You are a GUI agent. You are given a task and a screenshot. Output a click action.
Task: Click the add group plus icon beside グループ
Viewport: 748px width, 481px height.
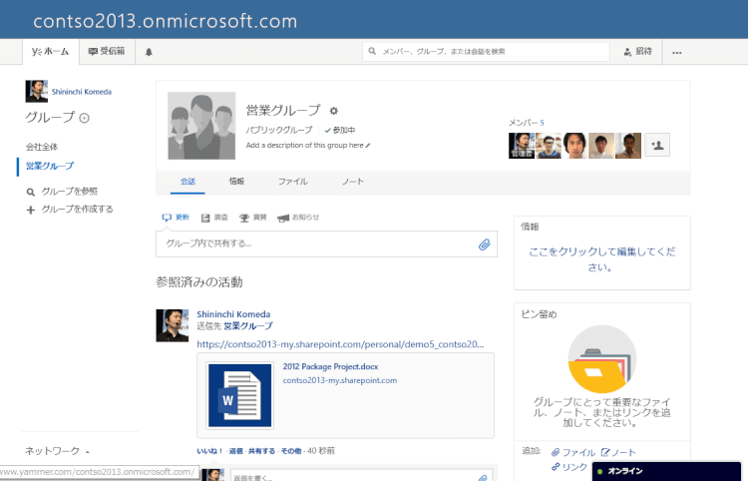[x=84, y=118]
